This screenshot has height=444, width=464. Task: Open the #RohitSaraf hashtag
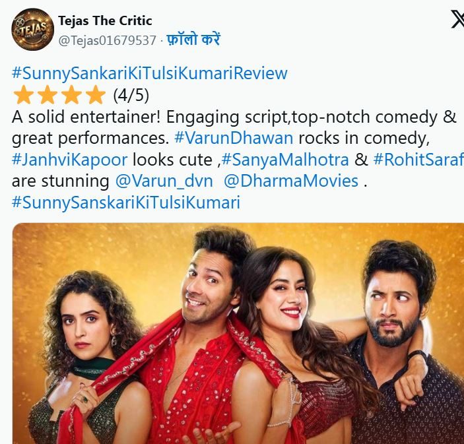418,160
